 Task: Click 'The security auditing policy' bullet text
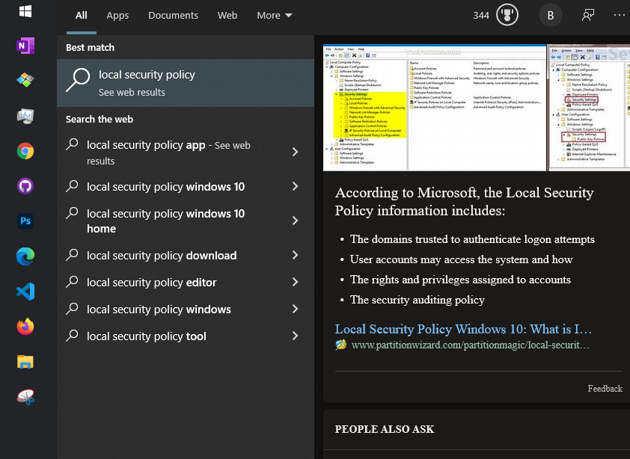417,300
